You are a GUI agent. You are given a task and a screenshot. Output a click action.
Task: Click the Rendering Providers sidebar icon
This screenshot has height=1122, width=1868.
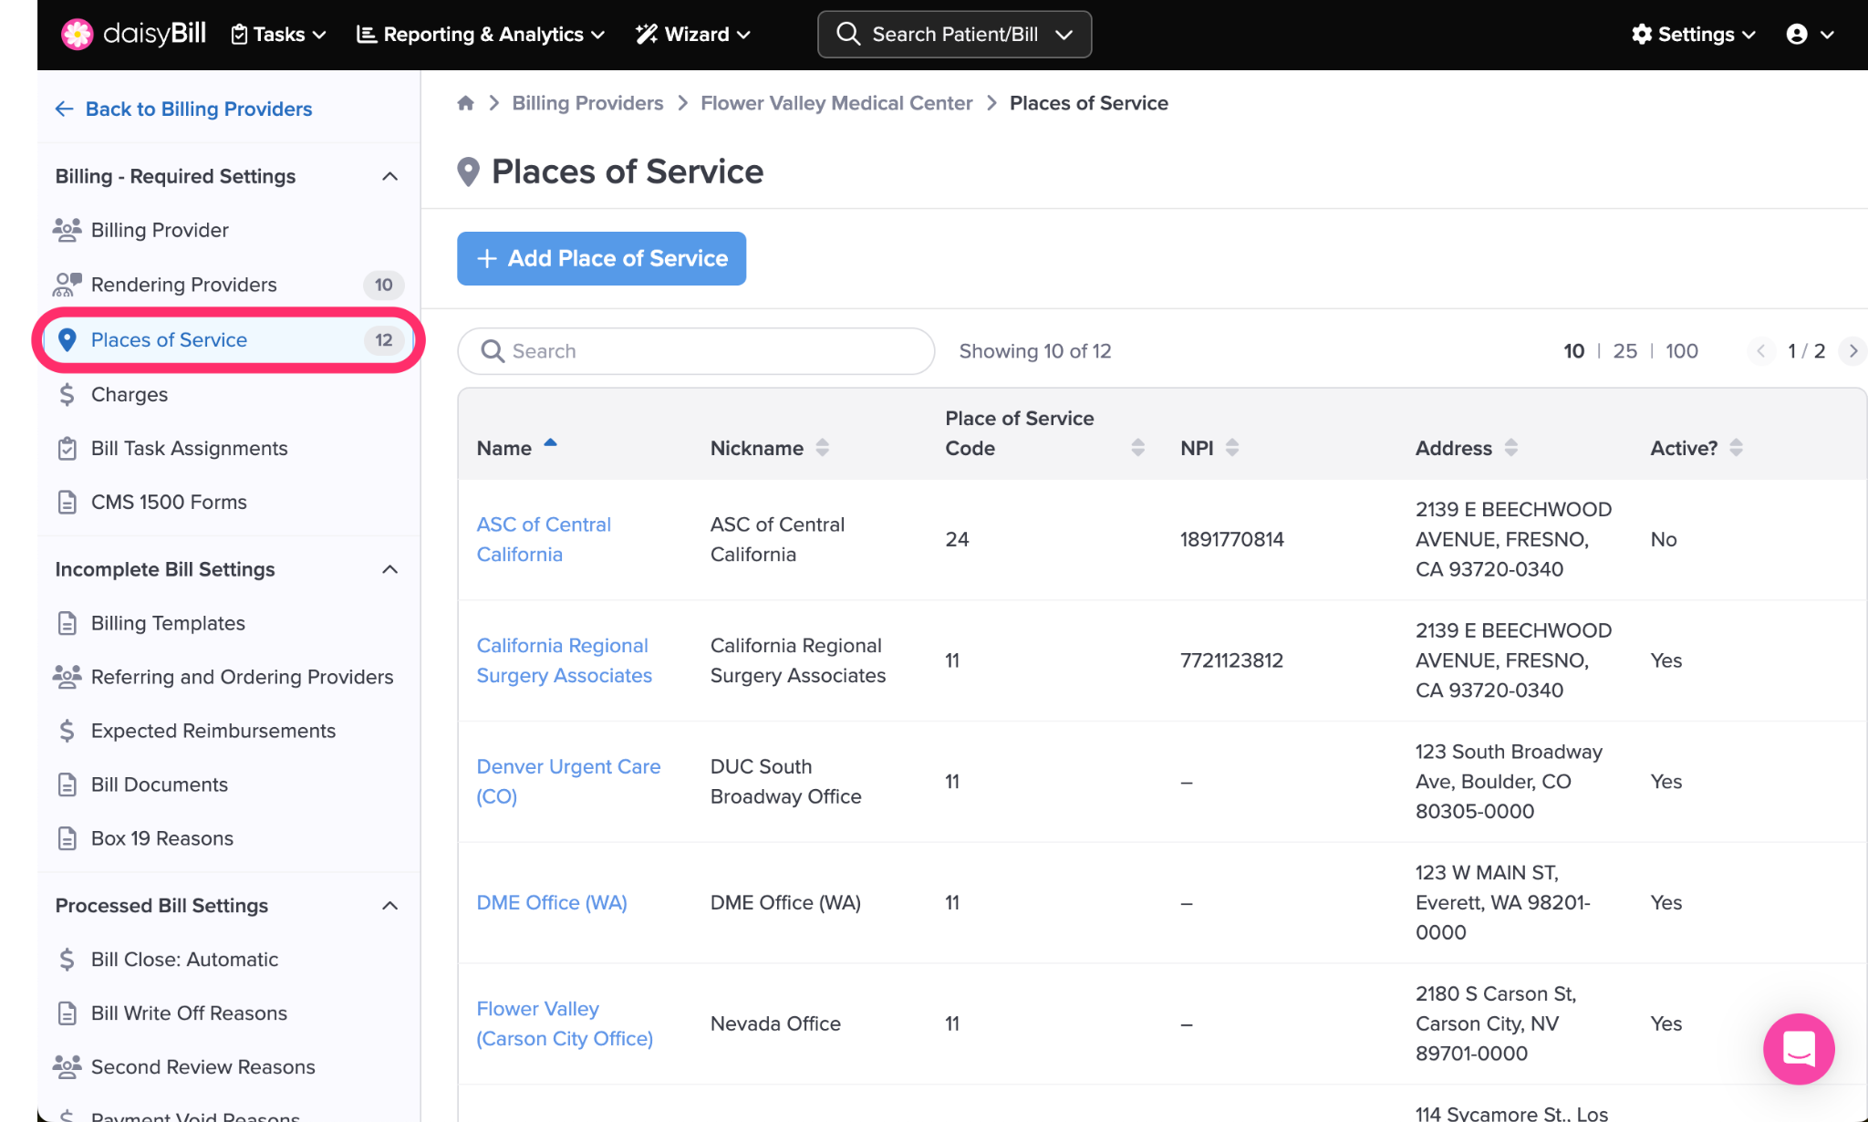point(67,285)
